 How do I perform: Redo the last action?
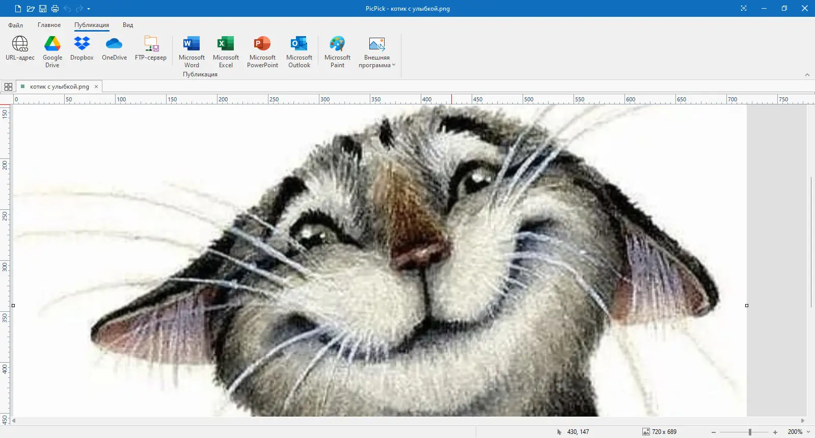[79, 9]
